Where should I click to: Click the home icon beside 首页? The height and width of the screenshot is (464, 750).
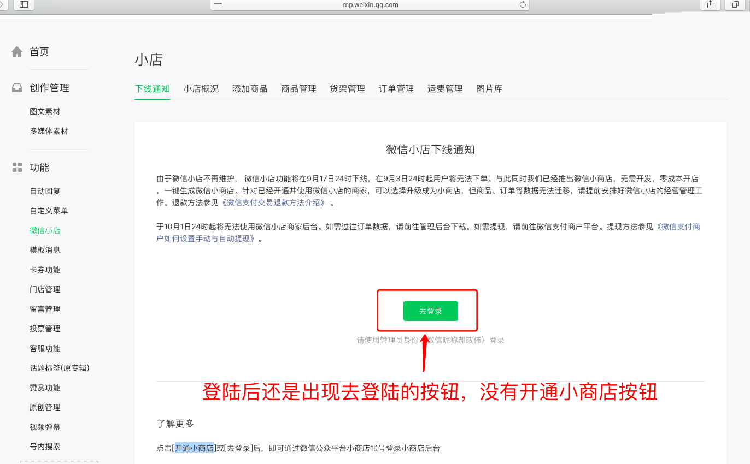pos(17,52)
